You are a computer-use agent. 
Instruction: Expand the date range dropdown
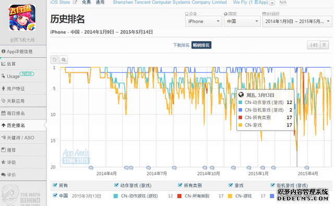pos(297,21)
